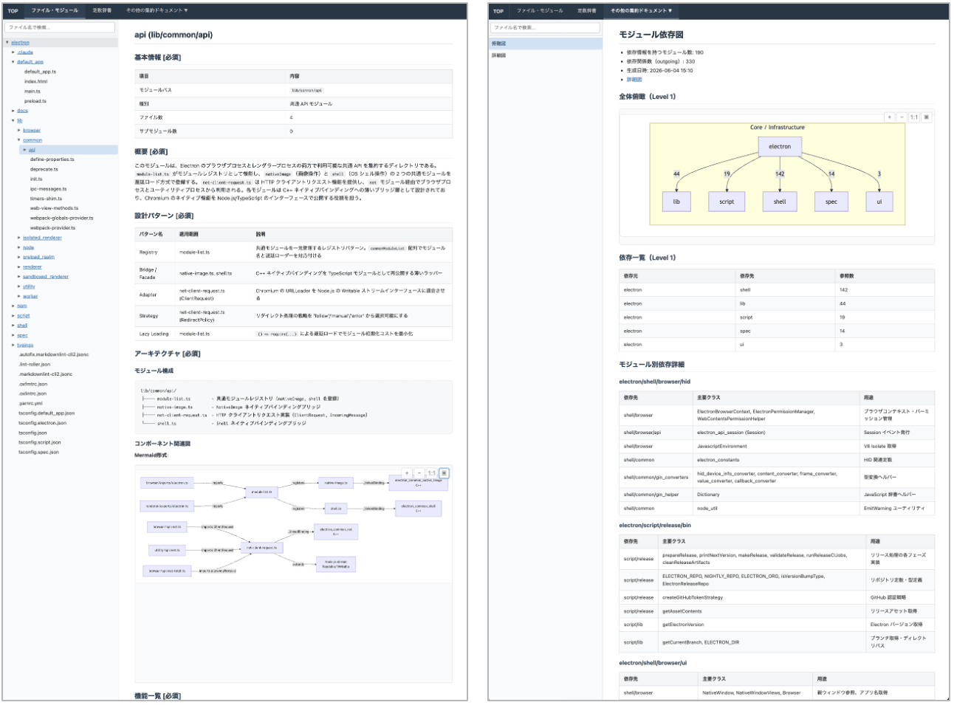This screenshot has width=954, height=705.
Task: Select .lint-roller.json in the file tree
Action: pyautogui.click(x=35, y=365)
